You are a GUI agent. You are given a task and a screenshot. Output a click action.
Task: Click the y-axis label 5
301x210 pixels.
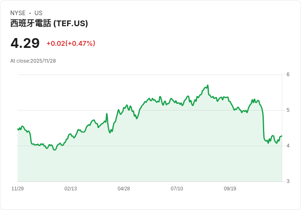(x=288, y=110)
